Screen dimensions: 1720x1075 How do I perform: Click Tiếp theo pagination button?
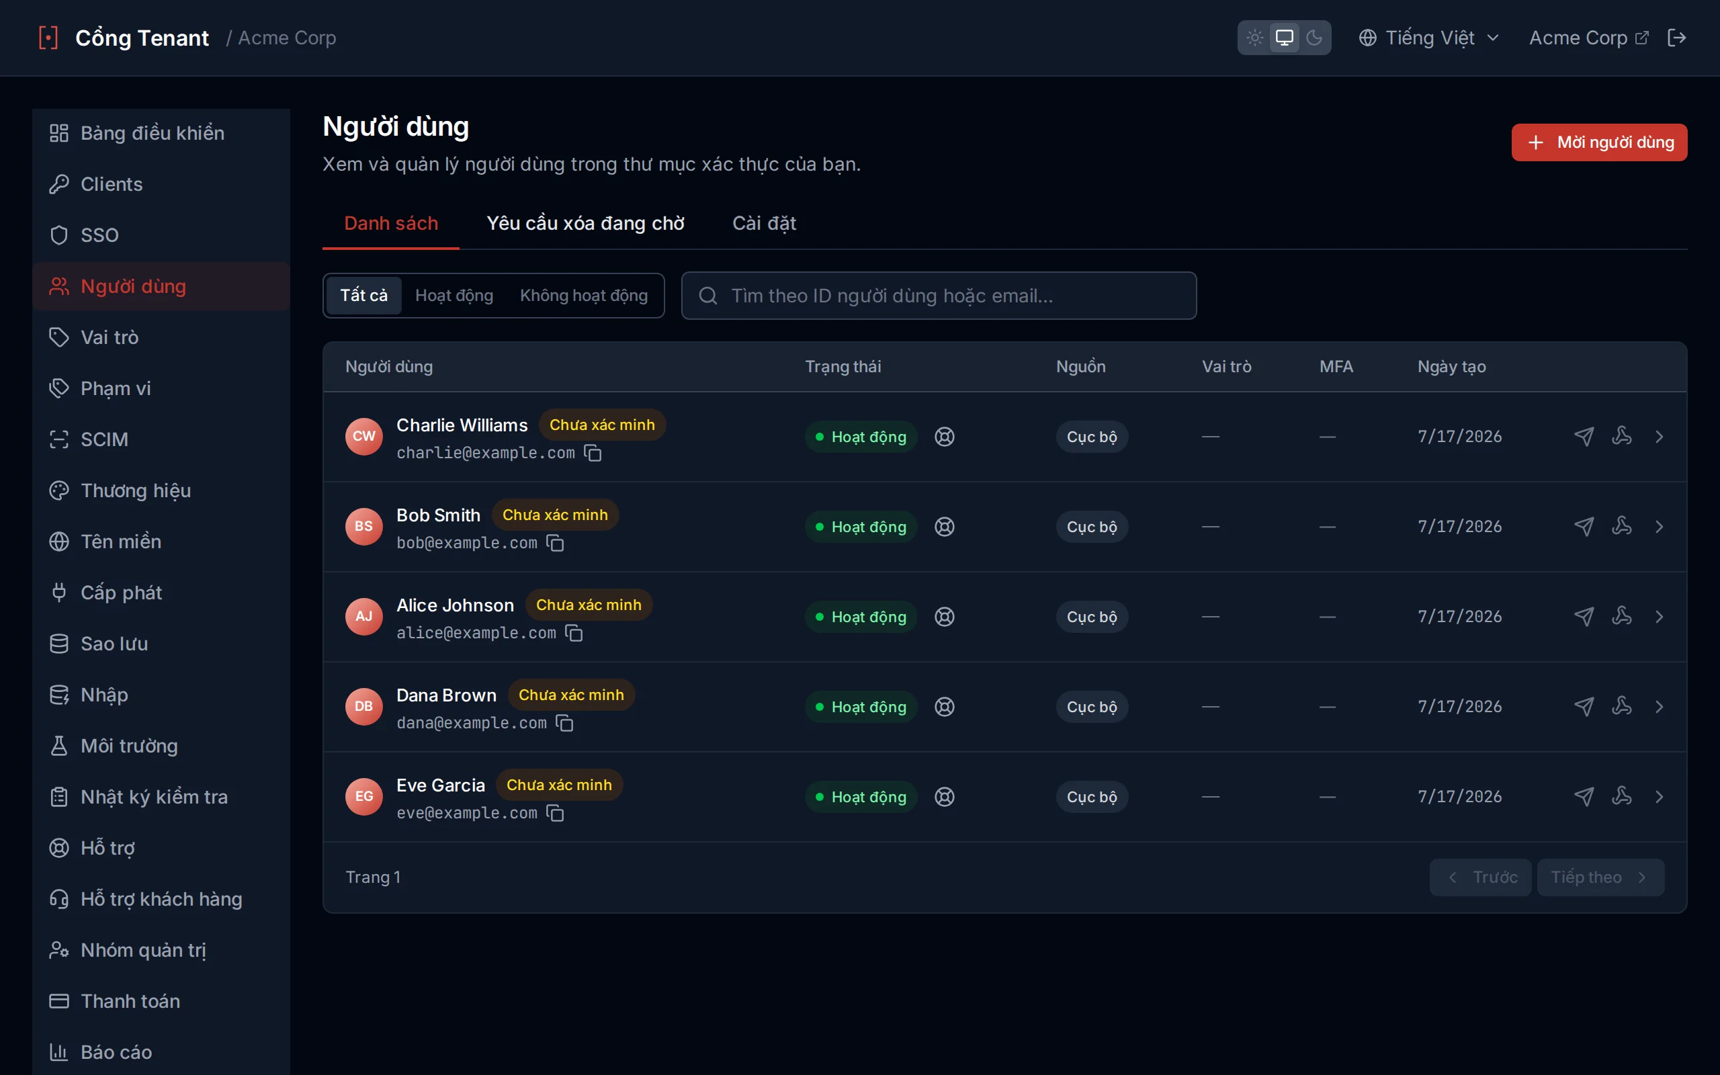(x=1600, y=877)
